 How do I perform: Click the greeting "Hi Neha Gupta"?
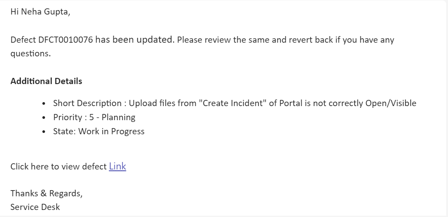pyautogui.click(x=40, y=12)
